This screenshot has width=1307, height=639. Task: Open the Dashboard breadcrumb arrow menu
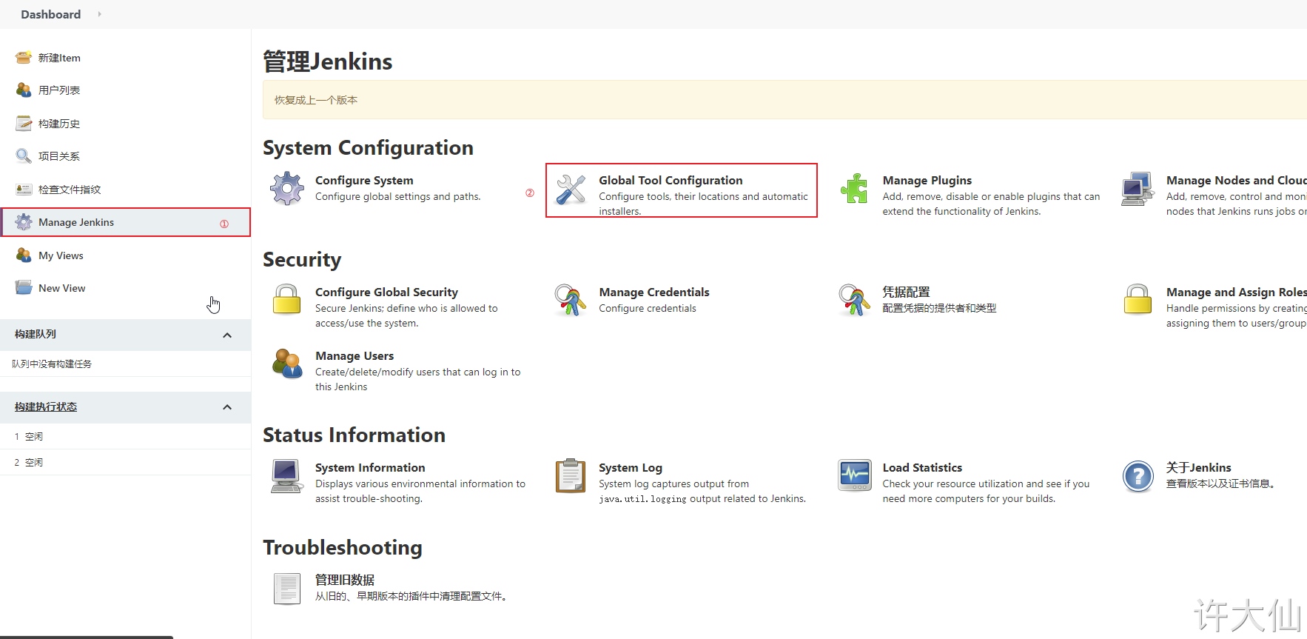tap(99, 14)
